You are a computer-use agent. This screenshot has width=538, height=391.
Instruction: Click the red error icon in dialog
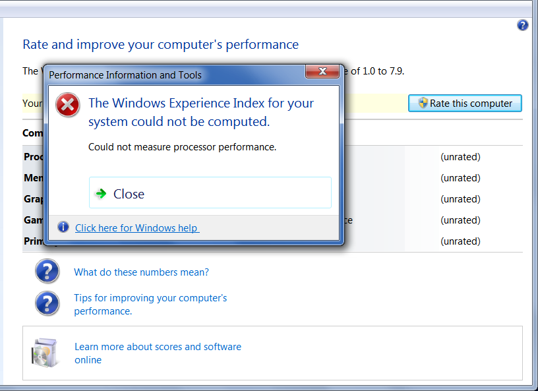[68, 105]
